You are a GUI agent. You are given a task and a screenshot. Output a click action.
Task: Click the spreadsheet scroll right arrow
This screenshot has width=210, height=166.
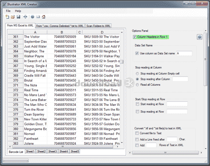pyautogui.click(x=118, y=147)
